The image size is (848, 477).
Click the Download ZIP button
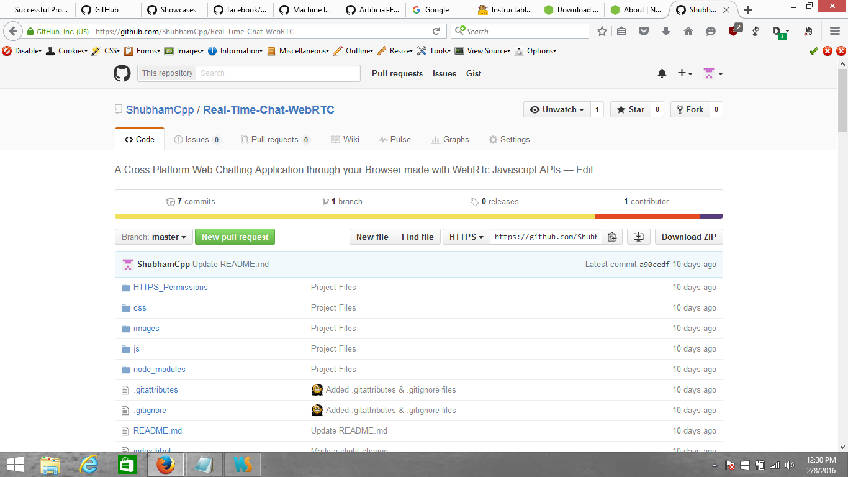689,237
